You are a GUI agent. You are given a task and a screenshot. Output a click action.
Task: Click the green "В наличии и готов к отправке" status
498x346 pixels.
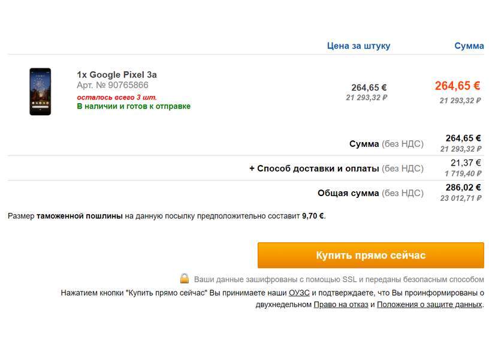134,106
